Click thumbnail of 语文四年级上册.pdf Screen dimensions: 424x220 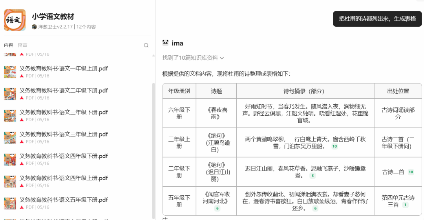10,181
